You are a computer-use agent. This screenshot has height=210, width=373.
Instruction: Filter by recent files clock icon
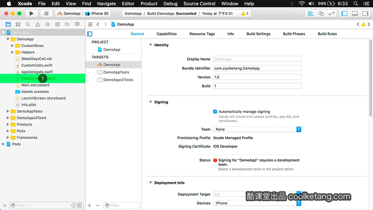74,205
